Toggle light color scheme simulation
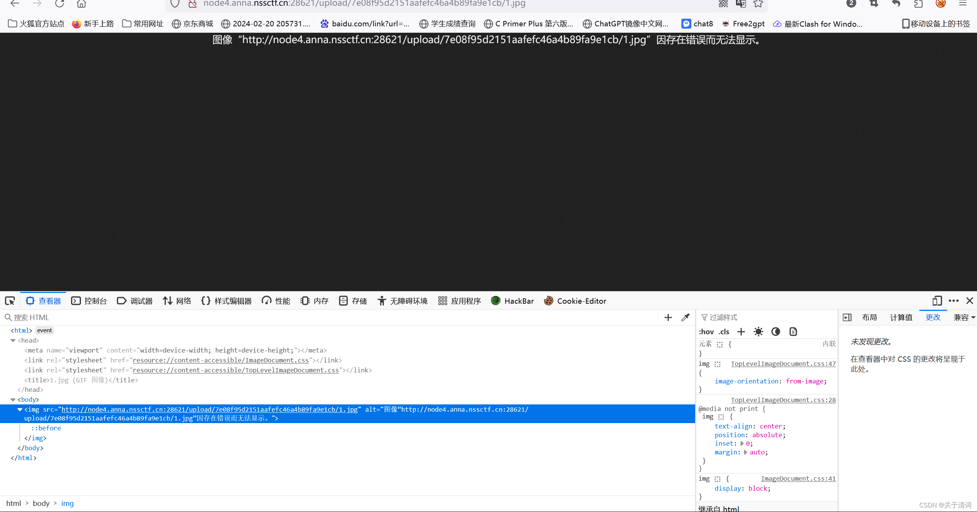977x512 pixels. pyautogui.click(x=759, y=332)
